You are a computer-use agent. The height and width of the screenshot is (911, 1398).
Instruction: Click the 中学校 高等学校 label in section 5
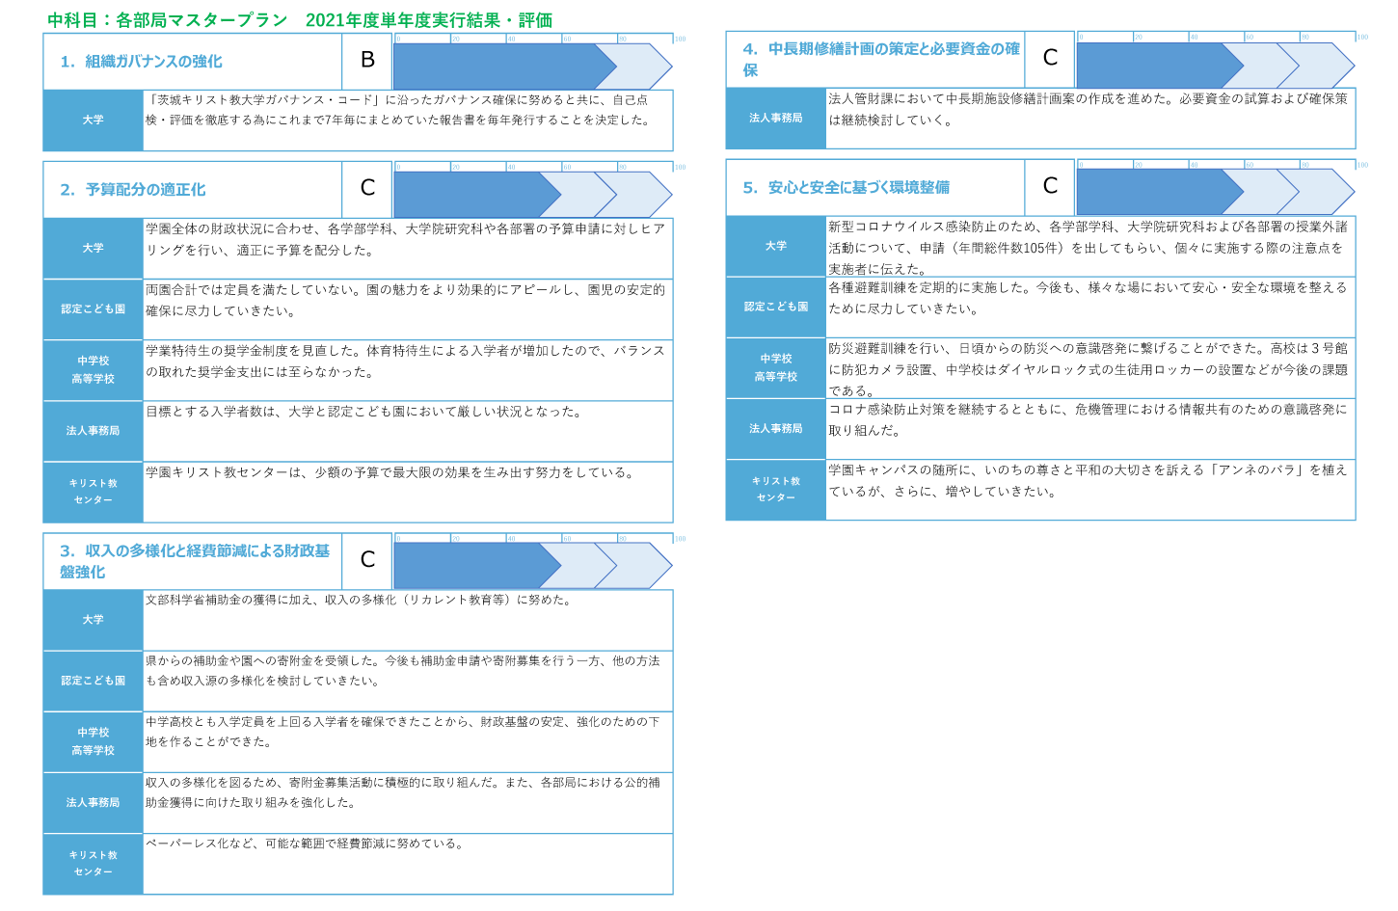pyautogui.click(x=776, y=368)
